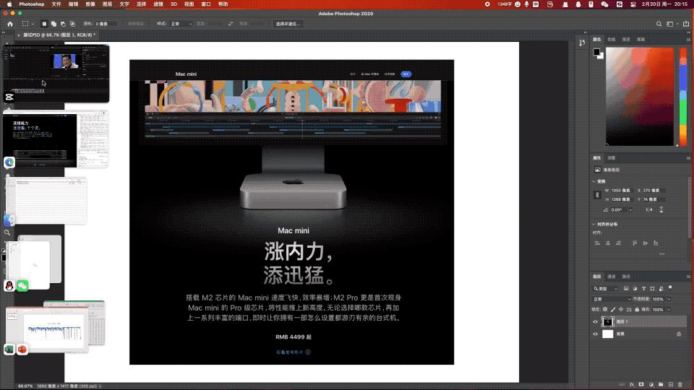This screenshot has width=694, height=390.
Task: Toggle layer filtering on/off switch
Action: coord(671,288)
